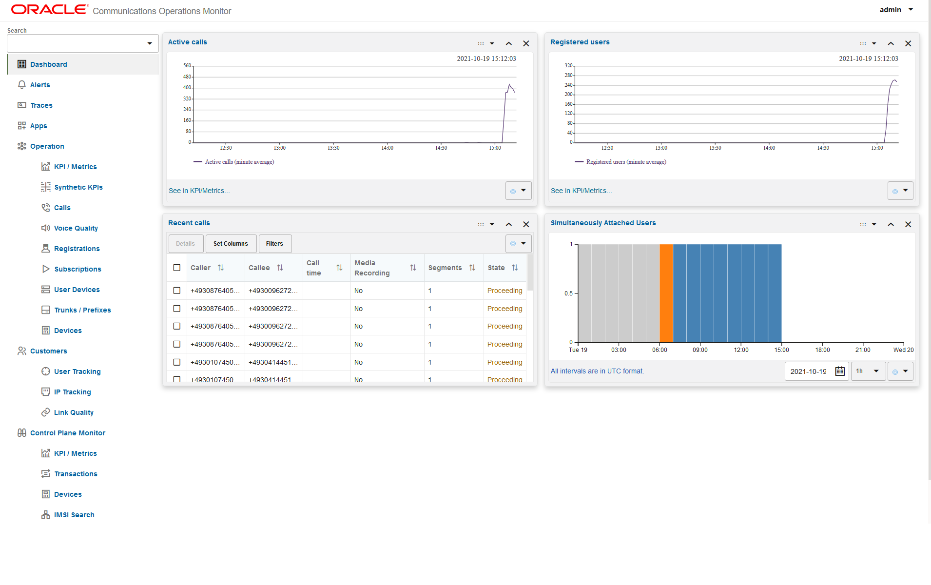Sort by Callee column arrows
The width and height of the screenshot is (931, 585).
coord(280,268)
